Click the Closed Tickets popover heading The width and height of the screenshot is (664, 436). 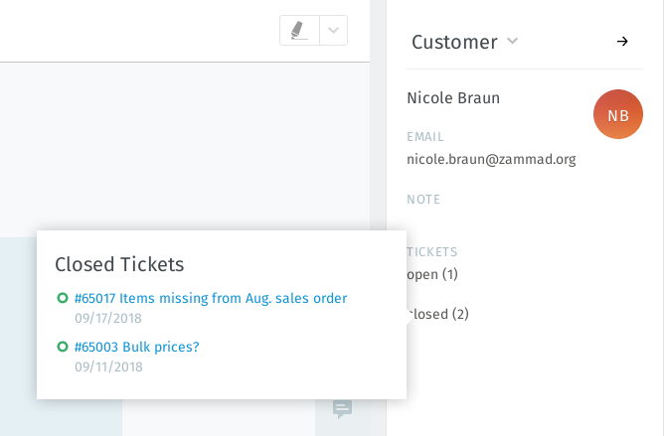tap(119, 263)
